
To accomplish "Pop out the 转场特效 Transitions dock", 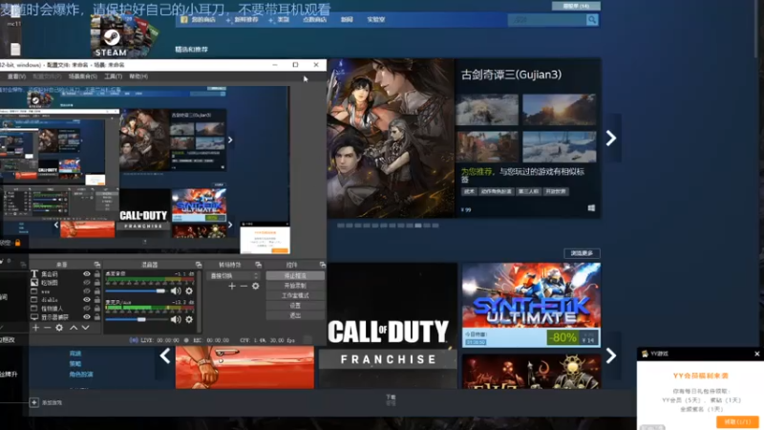I will pos(258,265).
